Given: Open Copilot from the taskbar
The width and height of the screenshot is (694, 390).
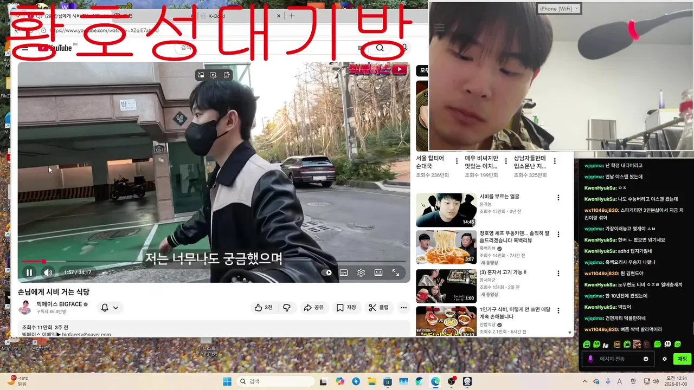Looking at the screenshot, I should (340, 381).
